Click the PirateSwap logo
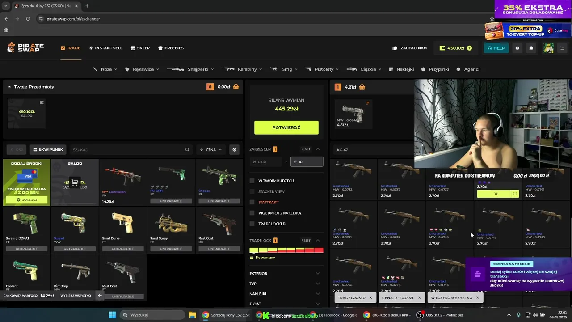Viewport: 572px width, 322px height. tap(25, 48)
